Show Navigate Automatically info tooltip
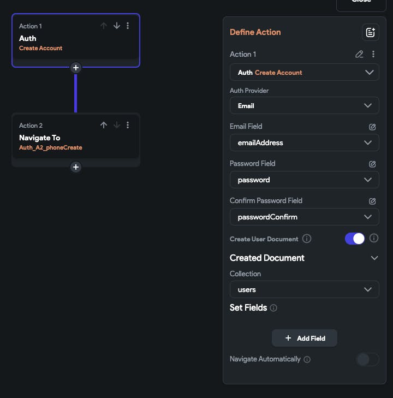 (x=307, y=359)
